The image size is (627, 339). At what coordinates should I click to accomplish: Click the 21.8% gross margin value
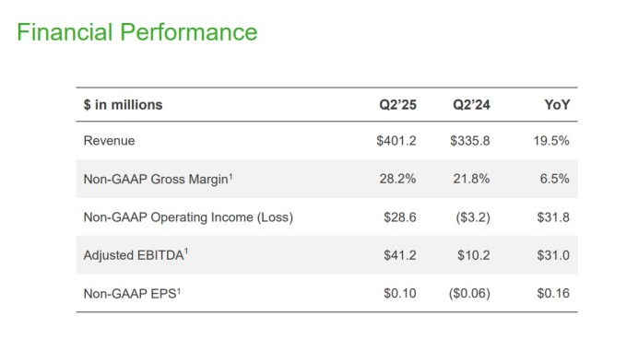[471, 179]
